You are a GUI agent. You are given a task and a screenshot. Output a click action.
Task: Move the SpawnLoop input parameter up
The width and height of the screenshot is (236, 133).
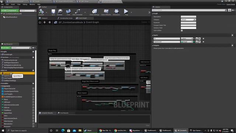197,42
